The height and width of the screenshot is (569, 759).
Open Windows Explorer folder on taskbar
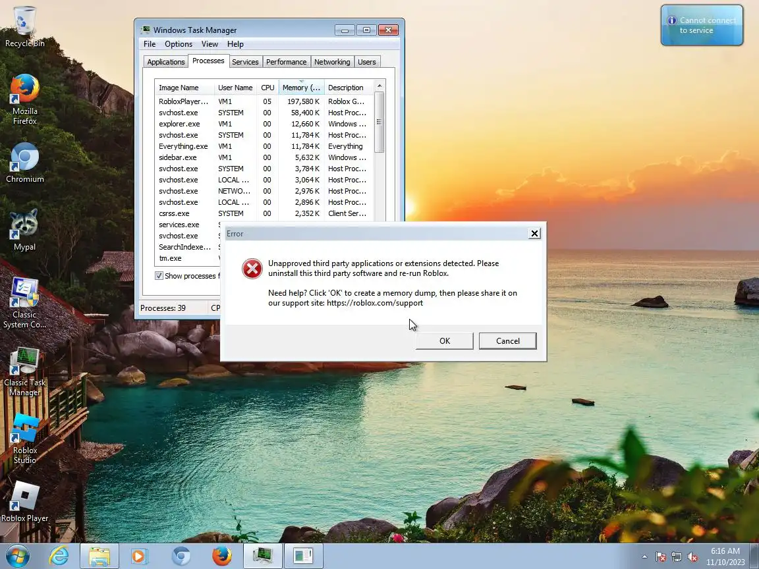(x=99, y=556)
